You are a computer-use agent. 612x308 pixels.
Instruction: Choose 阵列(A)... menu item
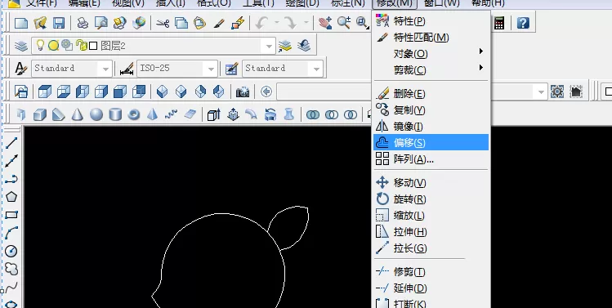tap(431, 159)
